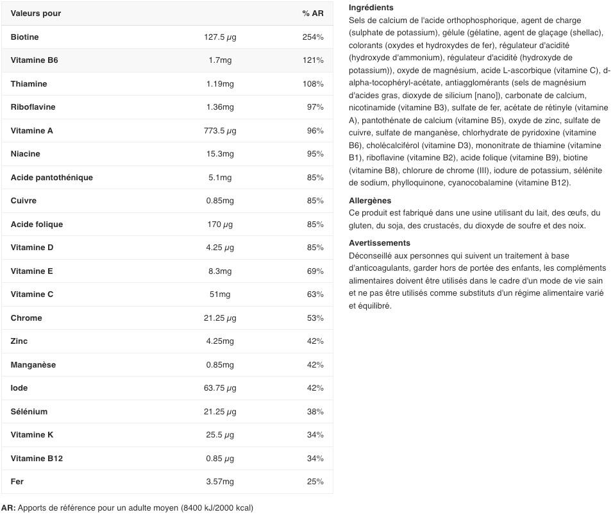Viewport: 613px width, 517px height.
Task: Click the Acide folique 170 μg value
Action: (x=220, y=225)
